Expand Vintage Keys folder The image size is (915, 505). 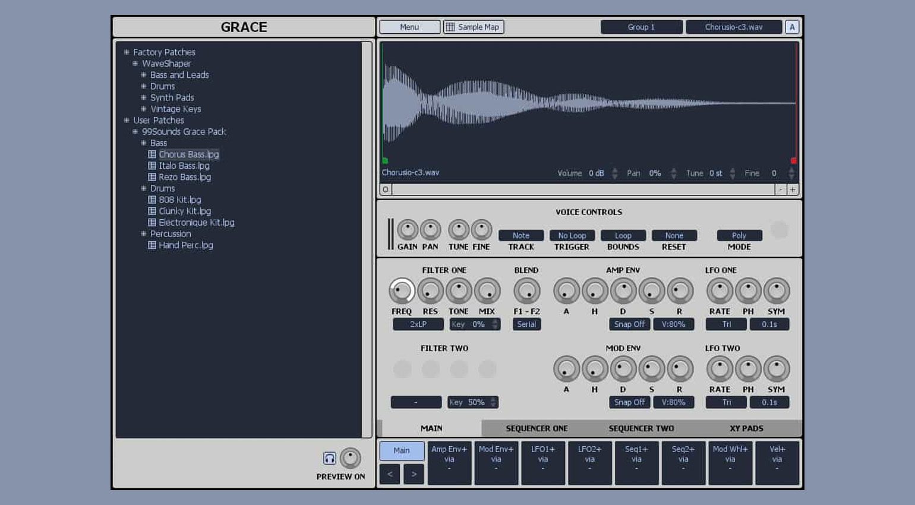coord(143,109)
